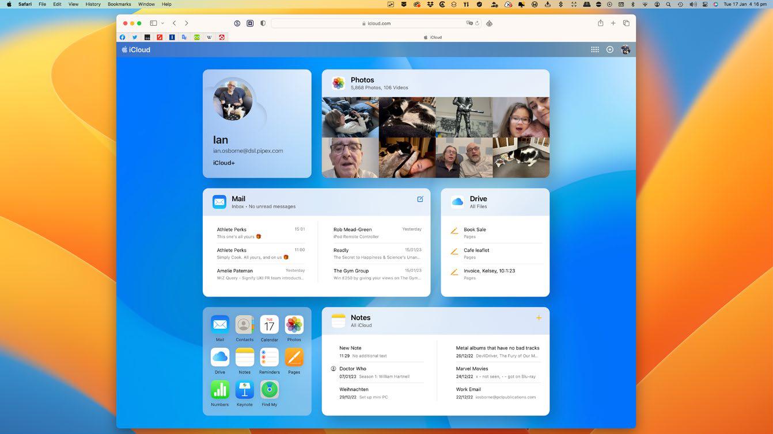
Task: Open the Find My app icon
Action: [x=269, y=389]
